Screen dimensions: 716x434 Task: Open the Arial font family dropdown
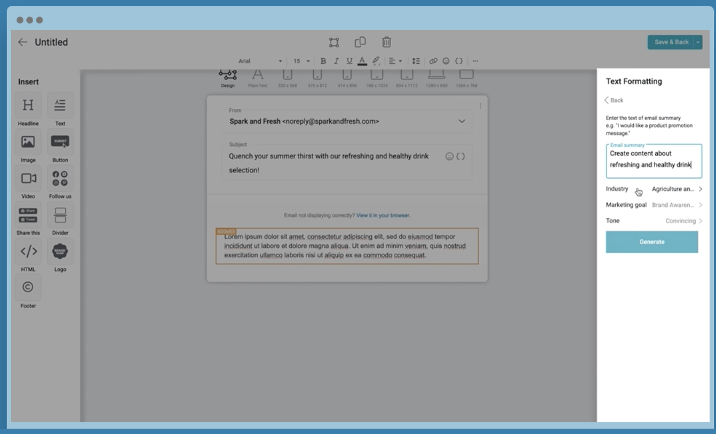(260, 61)
